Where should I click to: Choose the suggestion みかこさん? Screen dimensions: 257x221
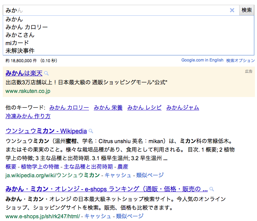[x=129, y=35]
